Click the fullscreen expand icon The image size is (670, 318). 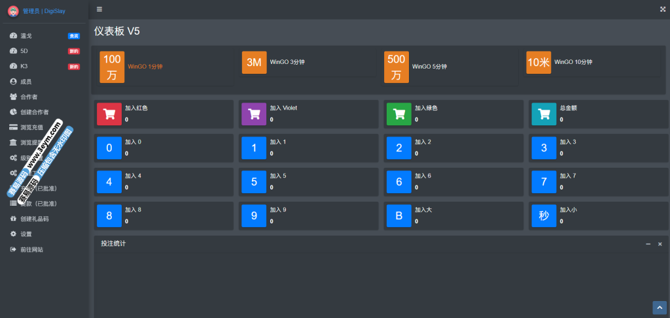click(662, 9)
